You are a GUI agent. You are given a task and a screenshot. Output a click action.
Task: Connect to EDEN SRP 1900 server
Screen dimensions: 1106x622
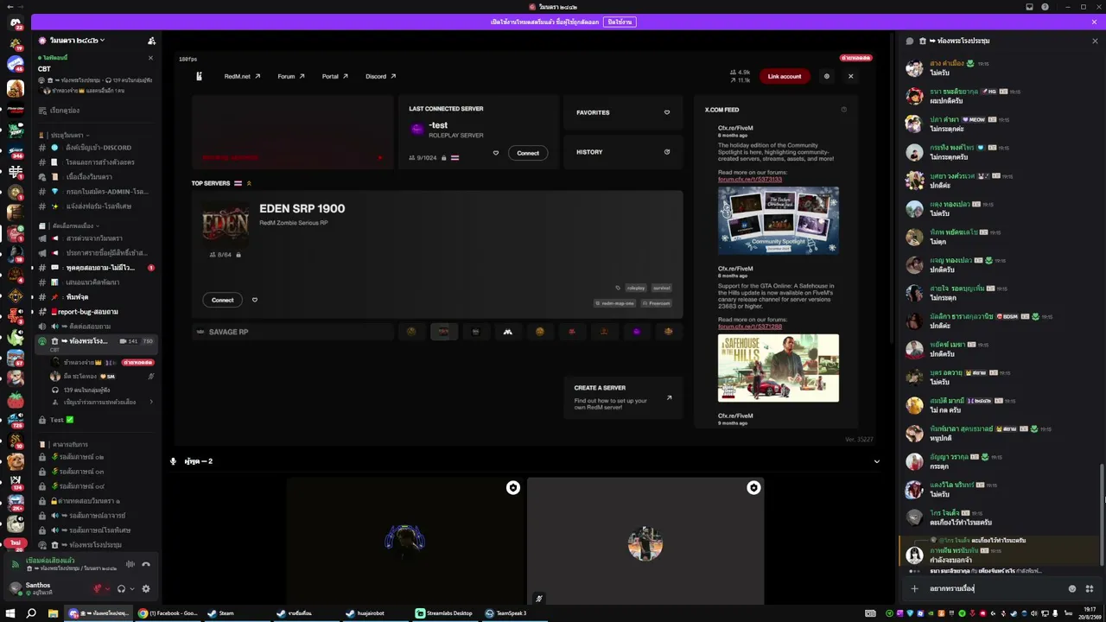tap(222, 300)
